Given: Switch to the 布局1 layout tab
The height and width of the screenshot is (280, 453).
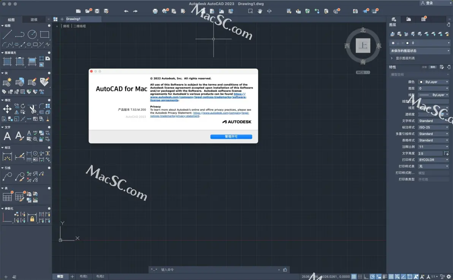Looking at the screenshot, I should tap(84, 277).
